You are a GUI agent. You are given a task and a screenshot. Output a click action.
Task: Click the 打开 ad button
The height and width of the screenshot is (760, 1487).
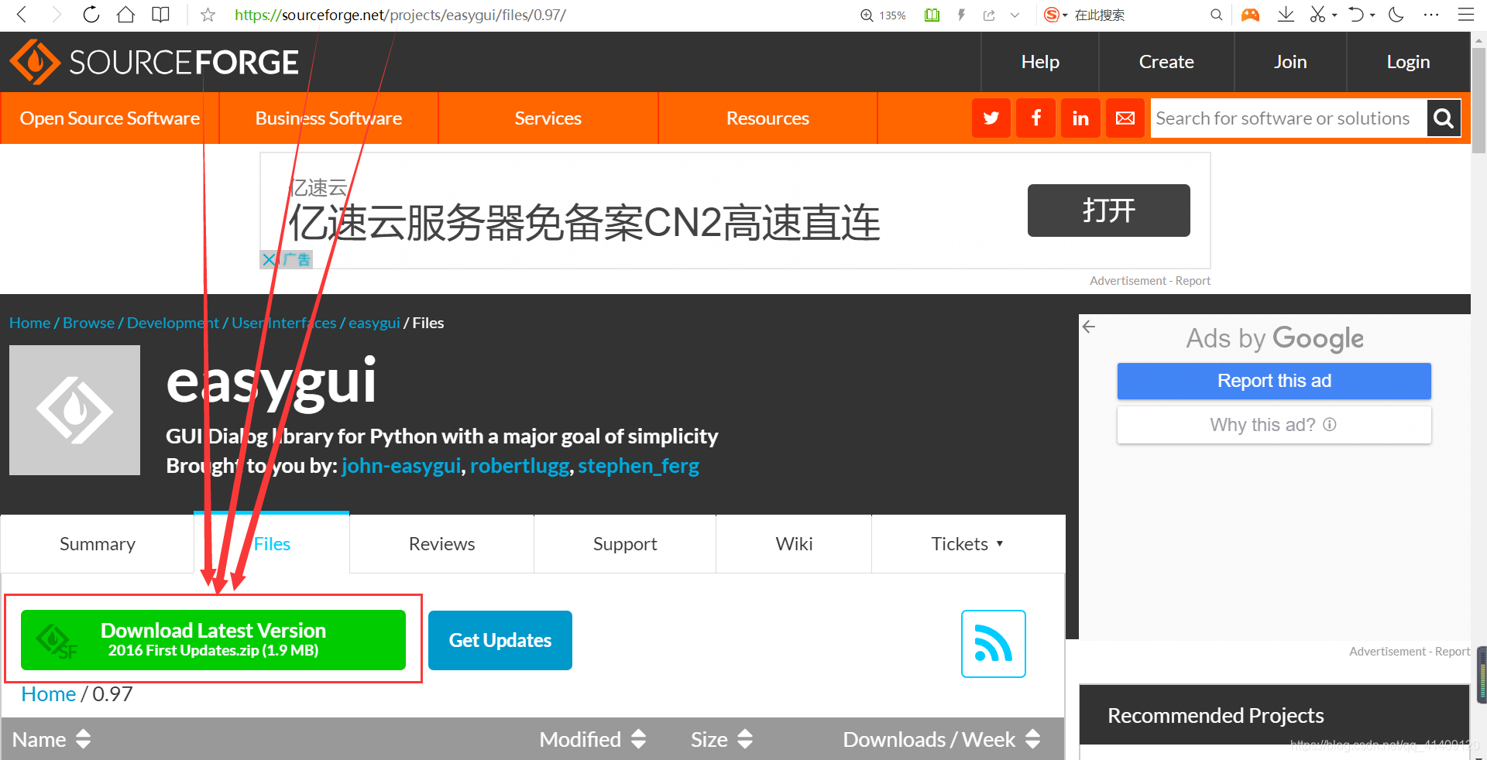[x=1108, y=211]
